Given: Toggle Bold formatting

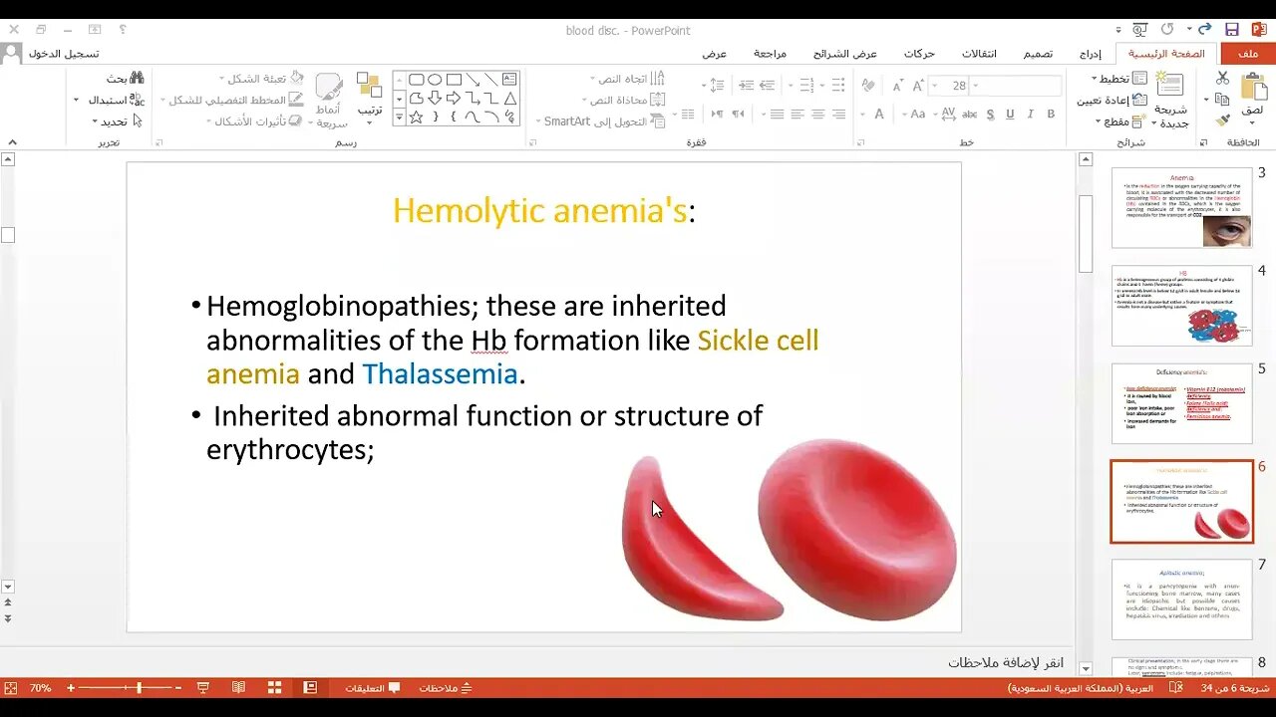Looking at the screenshot, I should [1051, 115].
